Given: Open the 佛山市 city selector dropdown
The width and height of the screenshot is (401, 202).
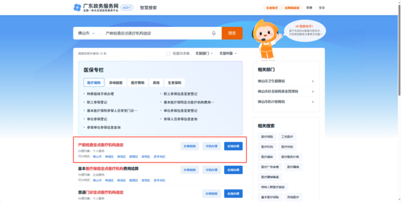Looking at the screenshot, I should click(86, 33).
